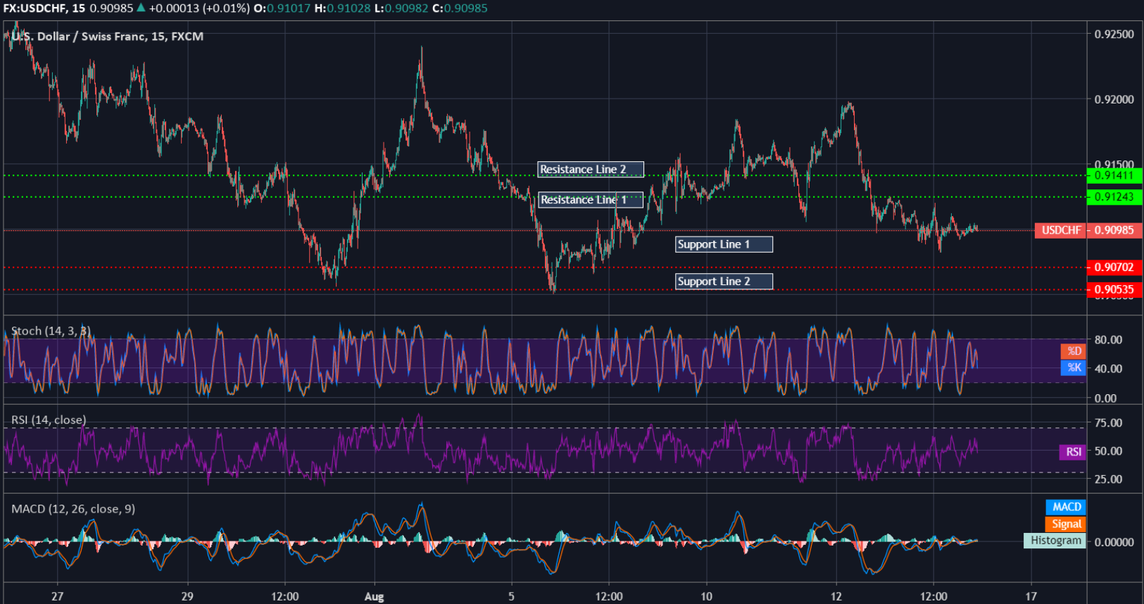1144x604 pixels.
Task: Click the 0.90985 current price value
Action: click(x=1114, y=230)
